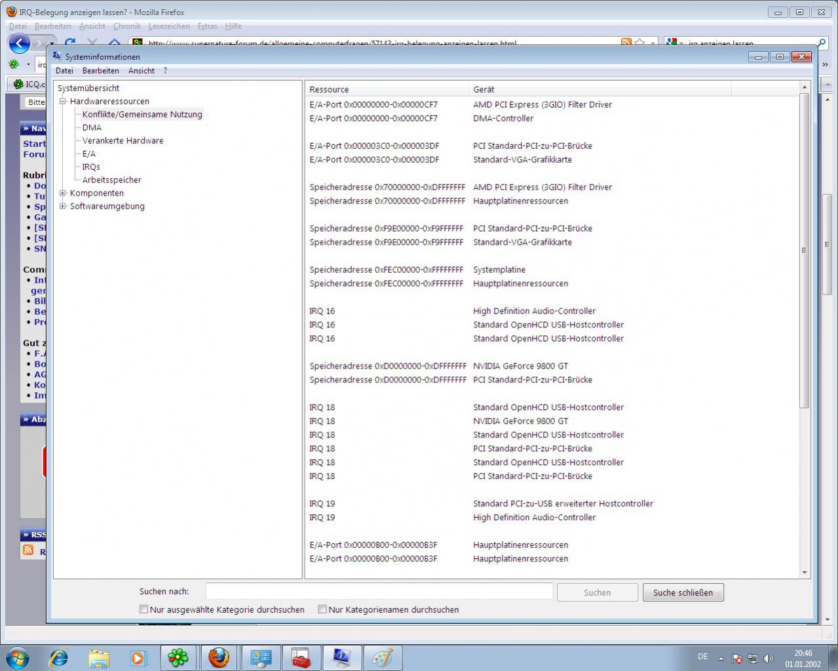Open Datei menu in Systeminformationen
The width and height of the screenshot is (838, 671).
[64, 71]
